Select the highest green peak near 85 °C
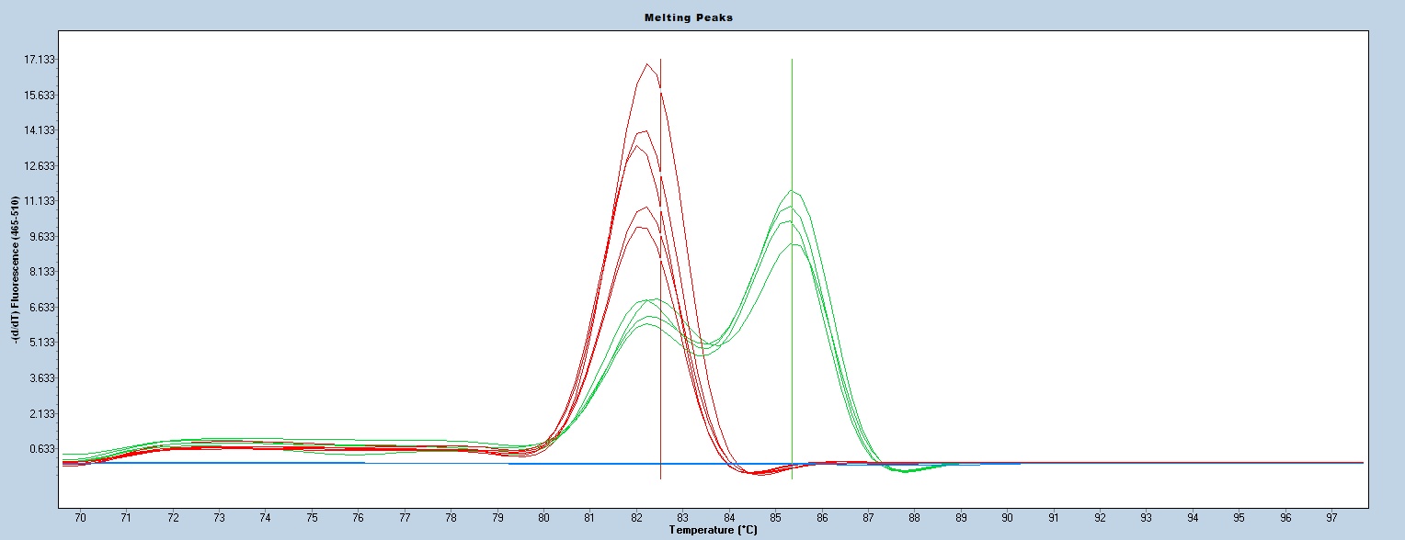This screenshot has height=540, width=1405. pyautogui.click(x=791, y=191)
